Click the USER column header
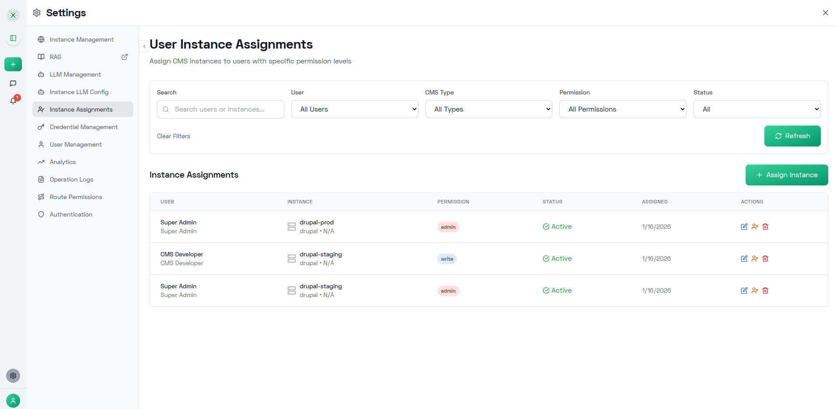 167,202
